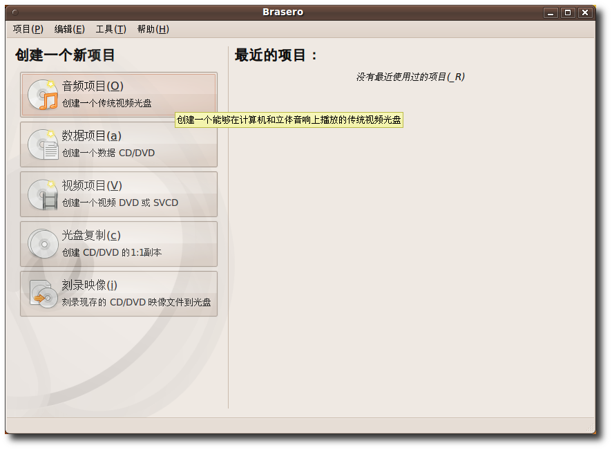This screenshot has height=450, width=612.
Task: Click the window menu dot in title bar
Action: pyautogui.click(x=15, y=12)
